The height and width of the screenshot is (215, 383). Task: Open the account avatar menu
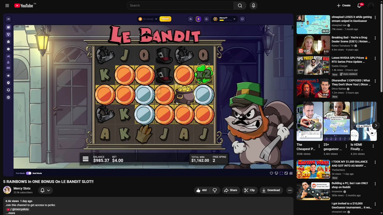(x=371, y=5)
